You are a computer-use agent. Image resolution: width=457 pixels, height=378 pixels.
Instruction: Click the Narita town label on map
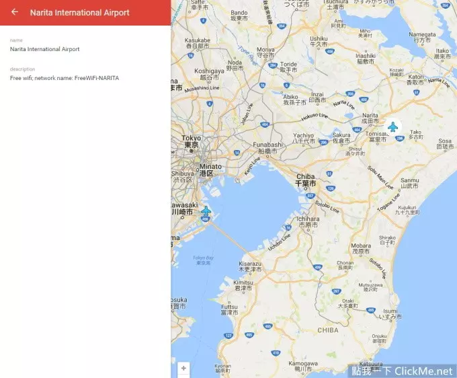click(370, 118)
